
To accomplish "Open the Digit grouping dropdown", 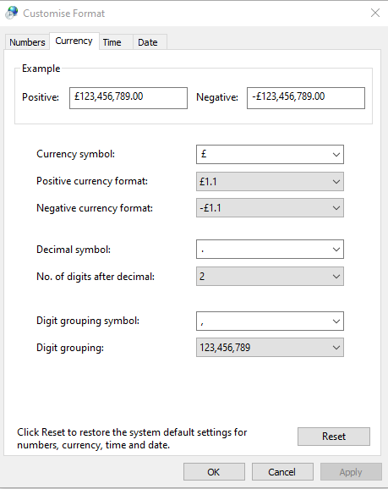I will click(270, 348).
